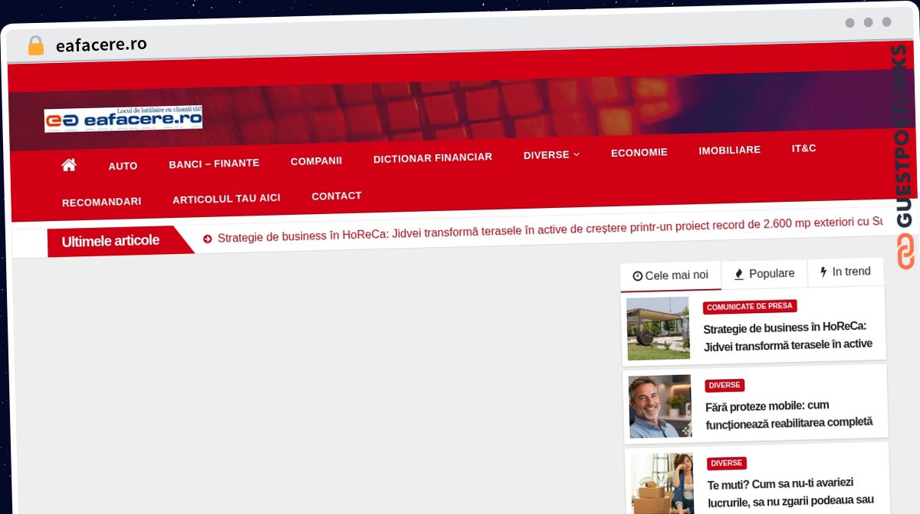Open article Fără proteze mobile
Screen dimensions: 920x514
(x=789, y=414)
